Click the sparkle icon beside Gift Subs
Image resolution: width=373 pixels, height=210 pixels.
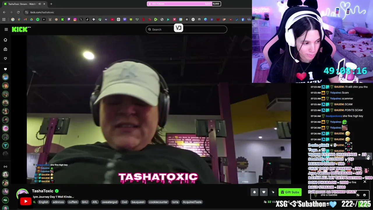(x=273, y=192)
